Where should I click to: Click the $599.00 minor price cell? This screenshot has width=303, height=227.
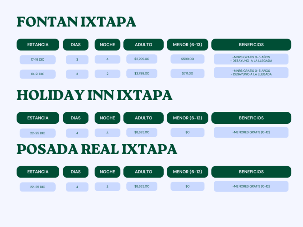point(187,59)
